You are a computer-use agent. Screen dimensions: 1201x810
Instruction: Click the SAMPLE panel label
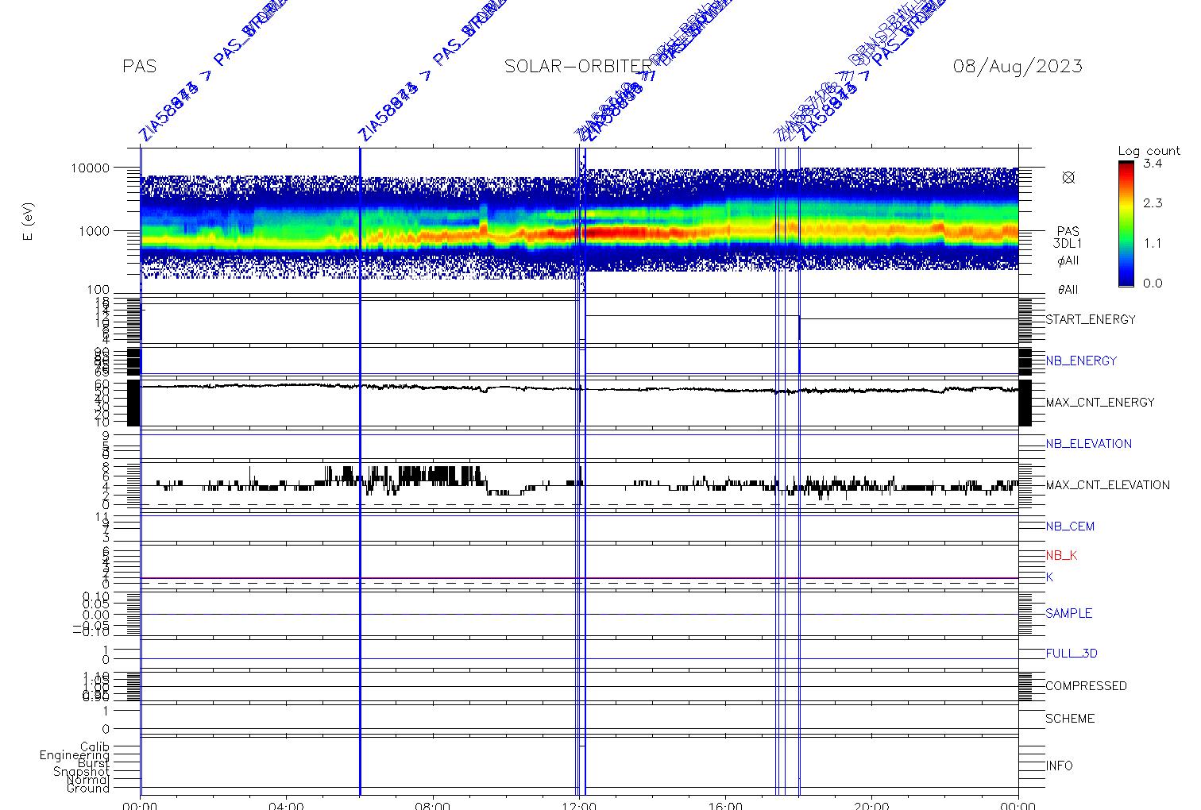pyautogui.click(x=1068, y=614)
